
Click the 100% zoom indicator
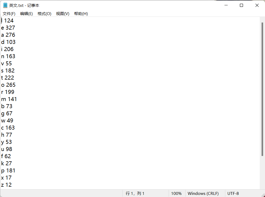pyautogui.click(x=177, y=193)
